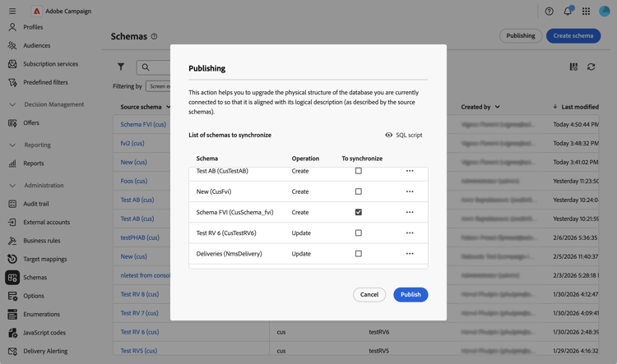
Task: Cancel the Publishing dialog
Action: 369,294
